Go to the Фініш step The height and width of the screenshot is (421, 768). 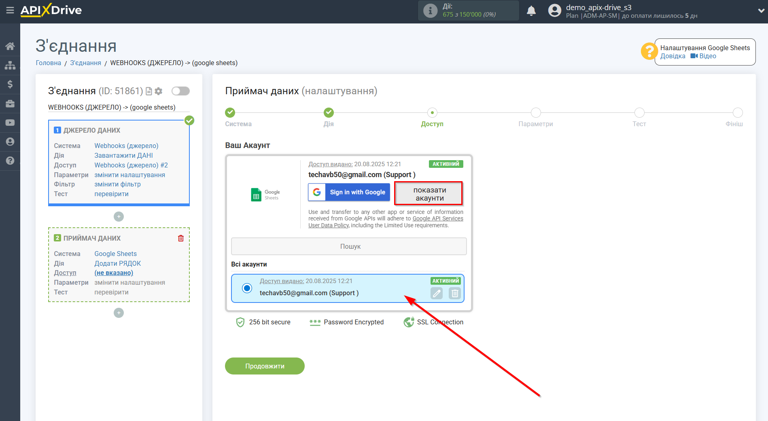[x=738, y=112]
